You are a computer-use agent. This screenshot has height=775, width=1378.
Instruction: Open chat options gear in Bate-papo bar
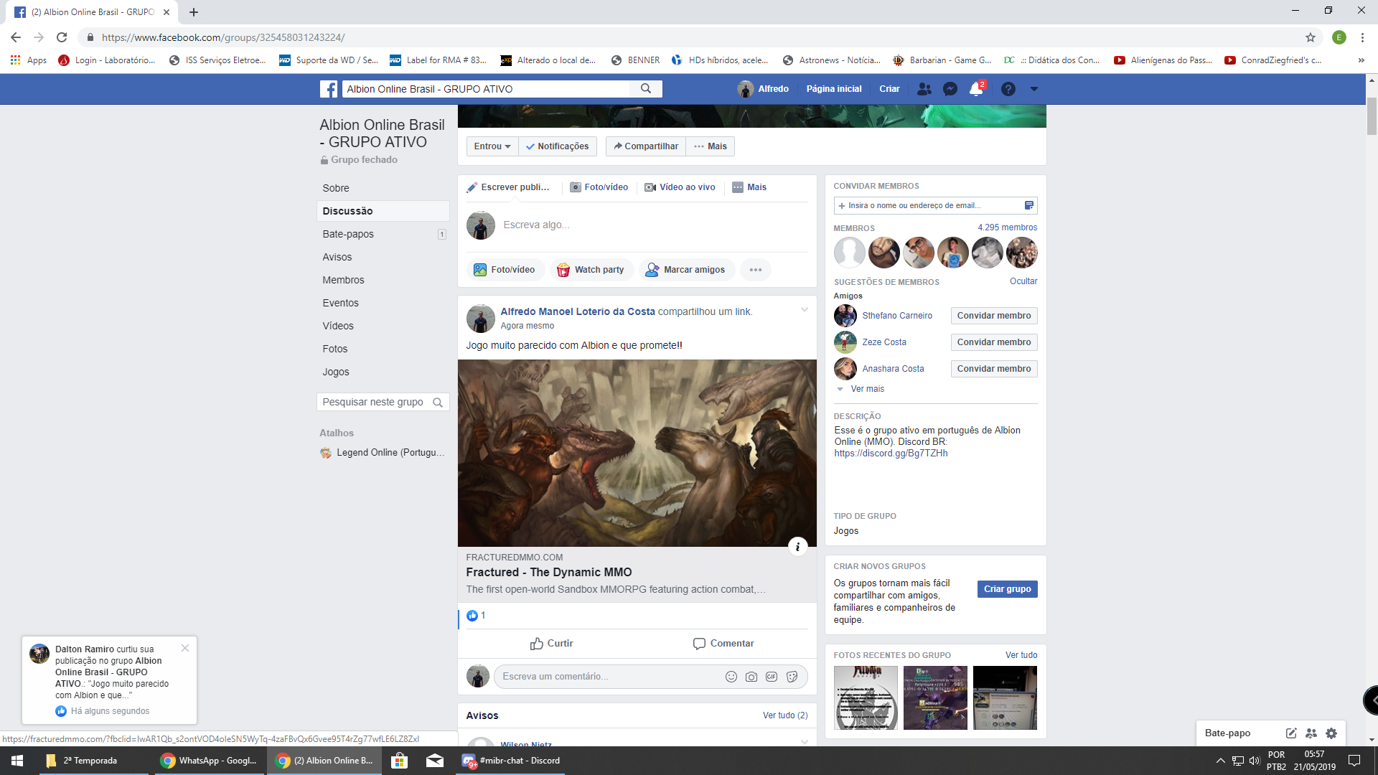[1331, 733]
